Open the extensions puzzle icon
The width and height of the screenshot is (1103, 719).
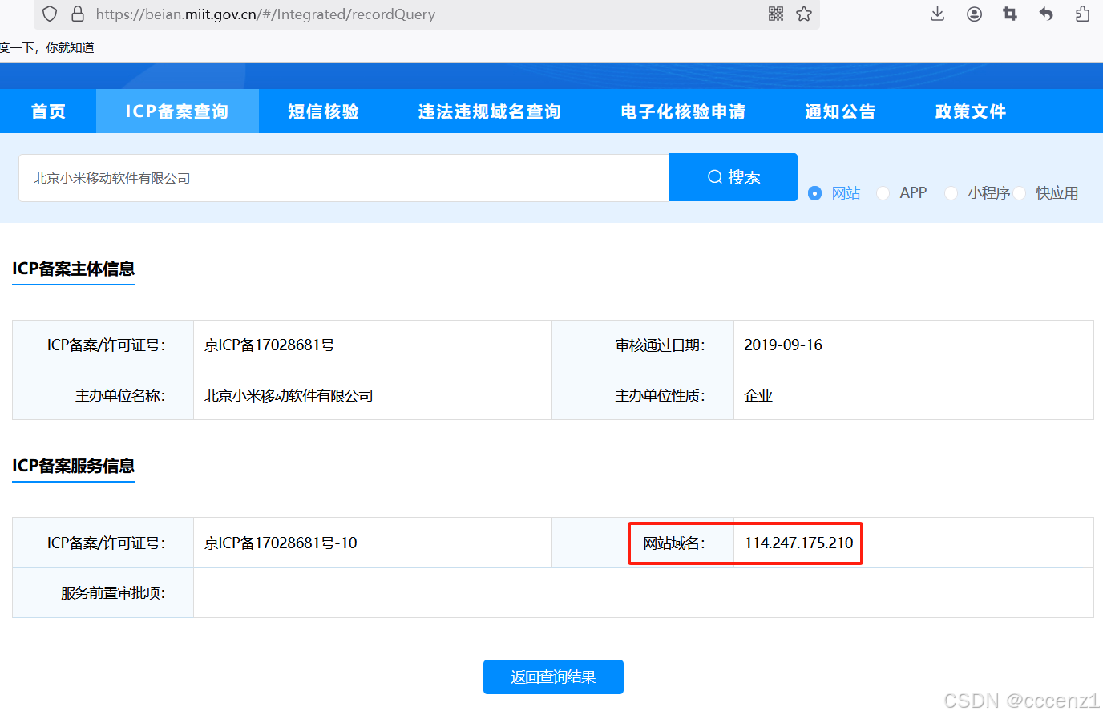[x=1082, y=14]
